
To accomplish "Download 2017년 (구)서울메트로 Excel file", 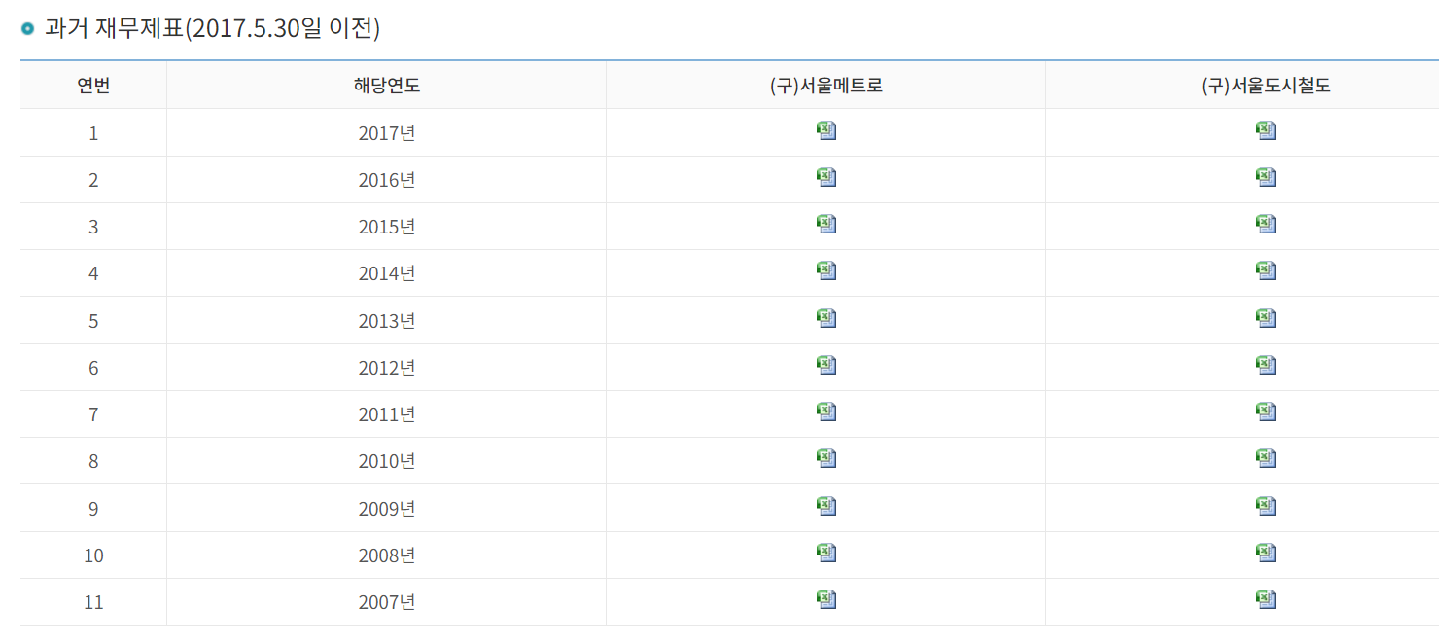I will (x=826, y=130).
